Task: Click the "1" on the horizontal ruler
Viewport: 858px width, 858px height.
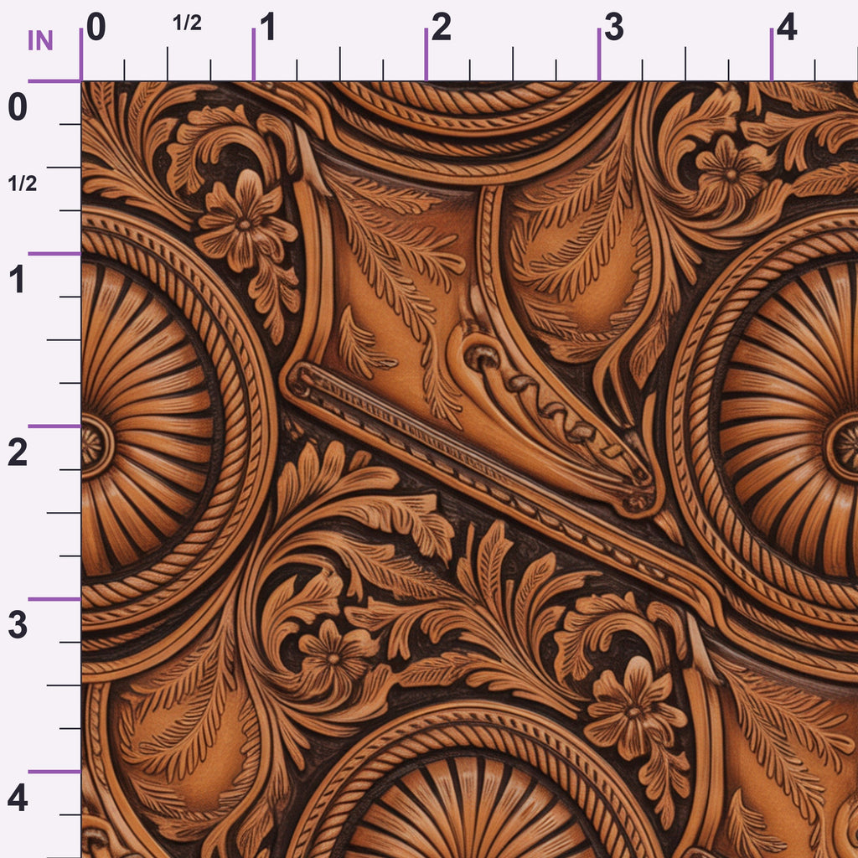Action: click(x=267, y=27)
